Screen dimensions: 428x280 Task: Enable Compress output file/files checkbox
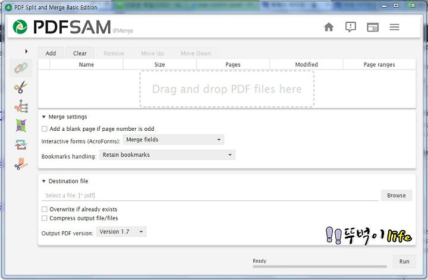[x=44, y=218]
